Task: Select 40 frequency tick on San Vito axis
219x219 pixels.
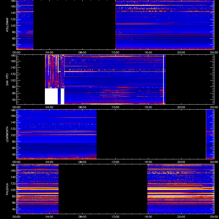Action: coord(14,100)
